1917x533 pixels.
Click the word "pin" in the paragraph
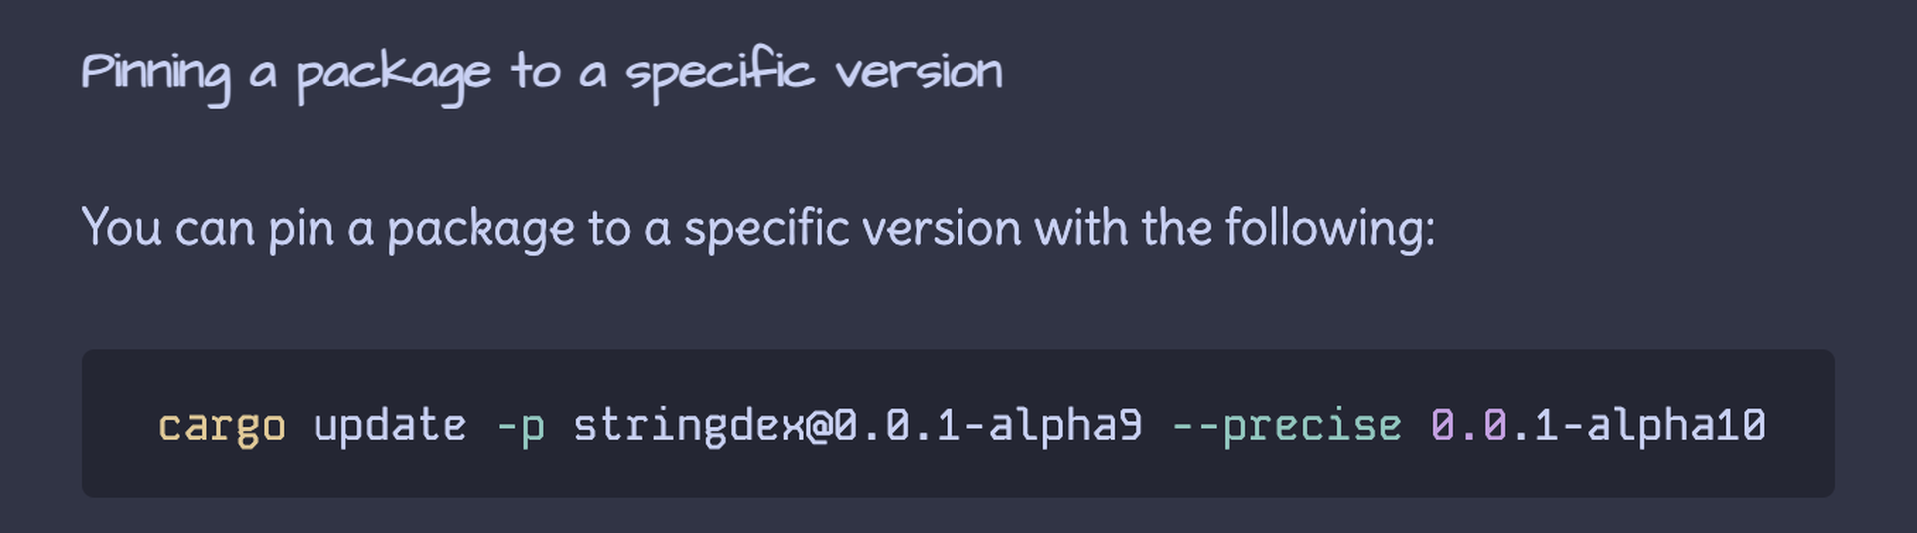[x=301, y=230]
